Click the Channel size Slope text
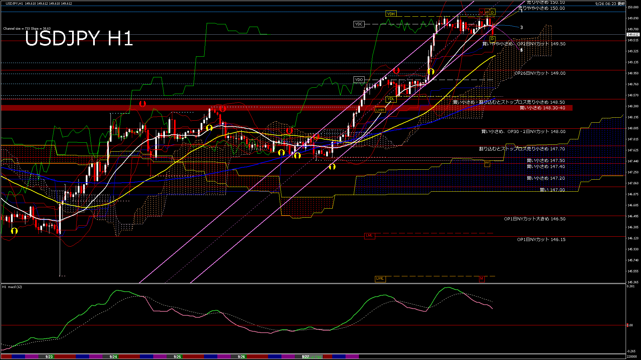Viewport: 641px width, 360px height. click(27, 29)
